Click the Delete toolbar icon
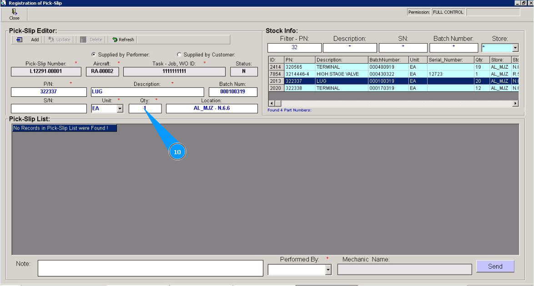Viewport: 534px width, 286px height. (83, 40)
